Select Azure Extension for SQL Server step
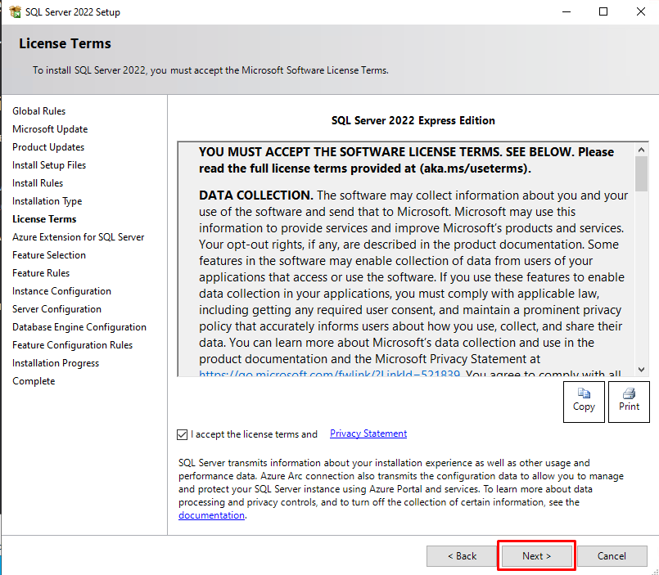 78,237
